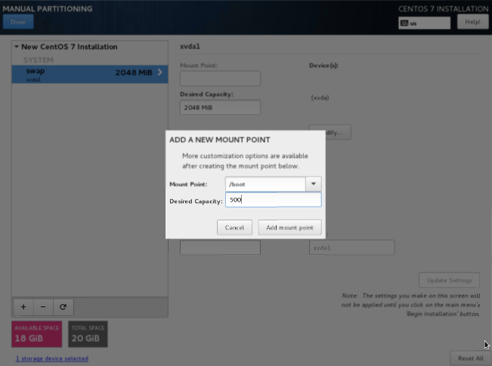Click the chevron arrow on the swap row
This screenshot has height=366, width=492.
point(160,72)
